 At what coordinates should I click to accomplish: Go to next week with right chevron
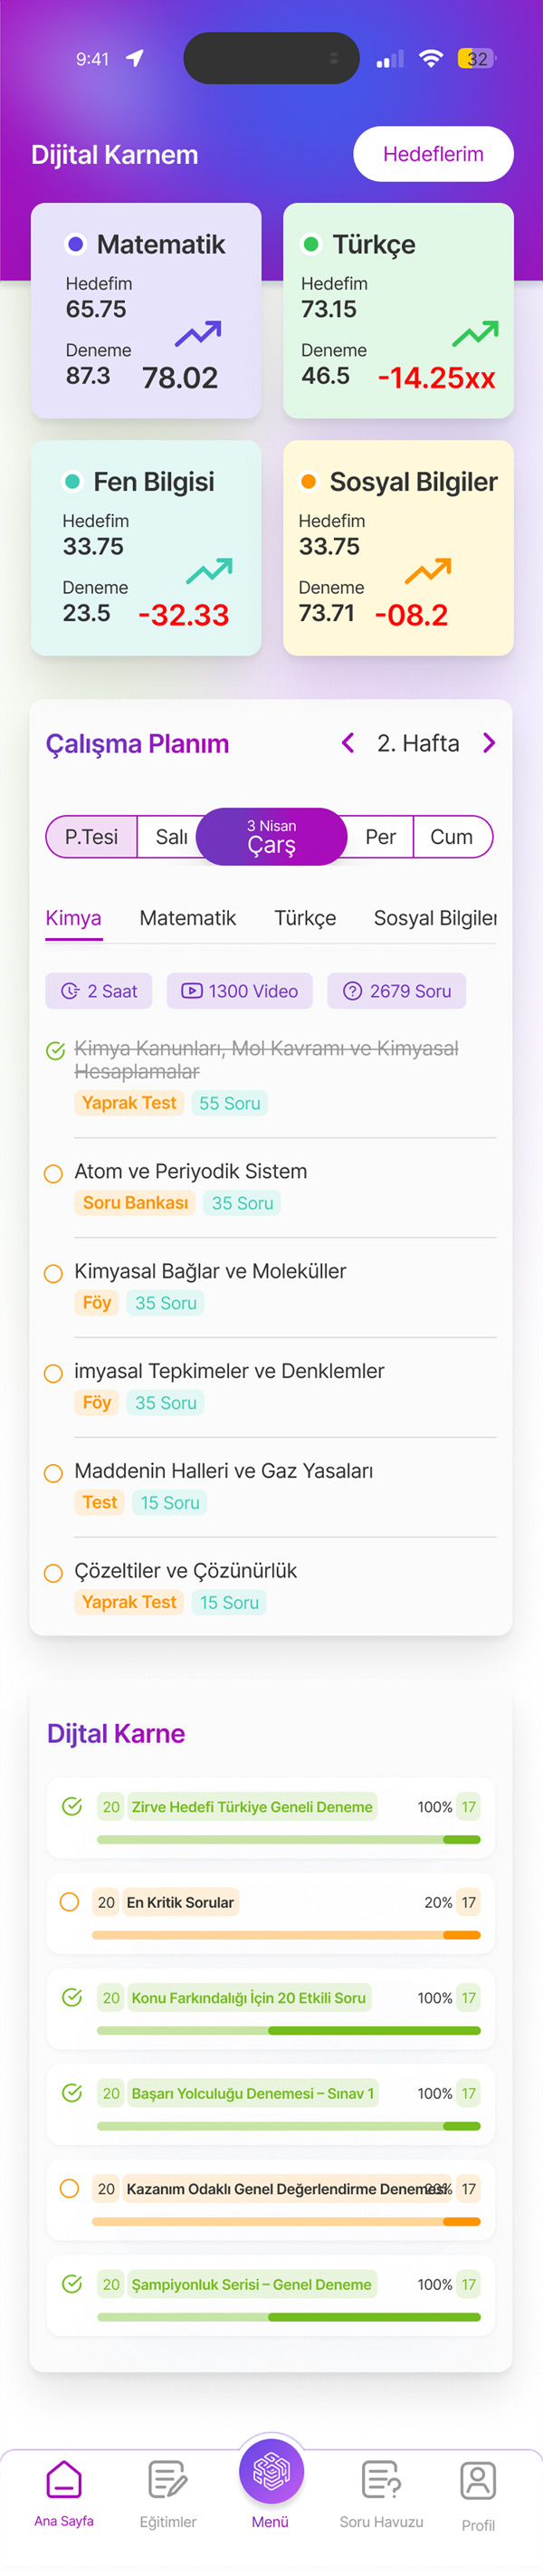(x=489, y=743)
